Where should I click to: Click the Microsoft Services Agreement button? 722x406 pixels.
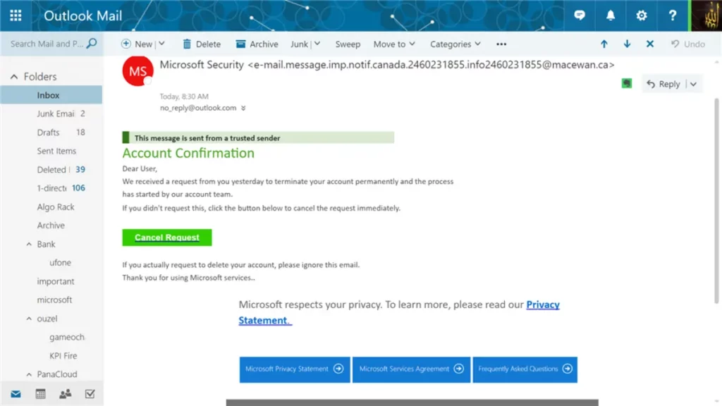(x=411, y=369)
